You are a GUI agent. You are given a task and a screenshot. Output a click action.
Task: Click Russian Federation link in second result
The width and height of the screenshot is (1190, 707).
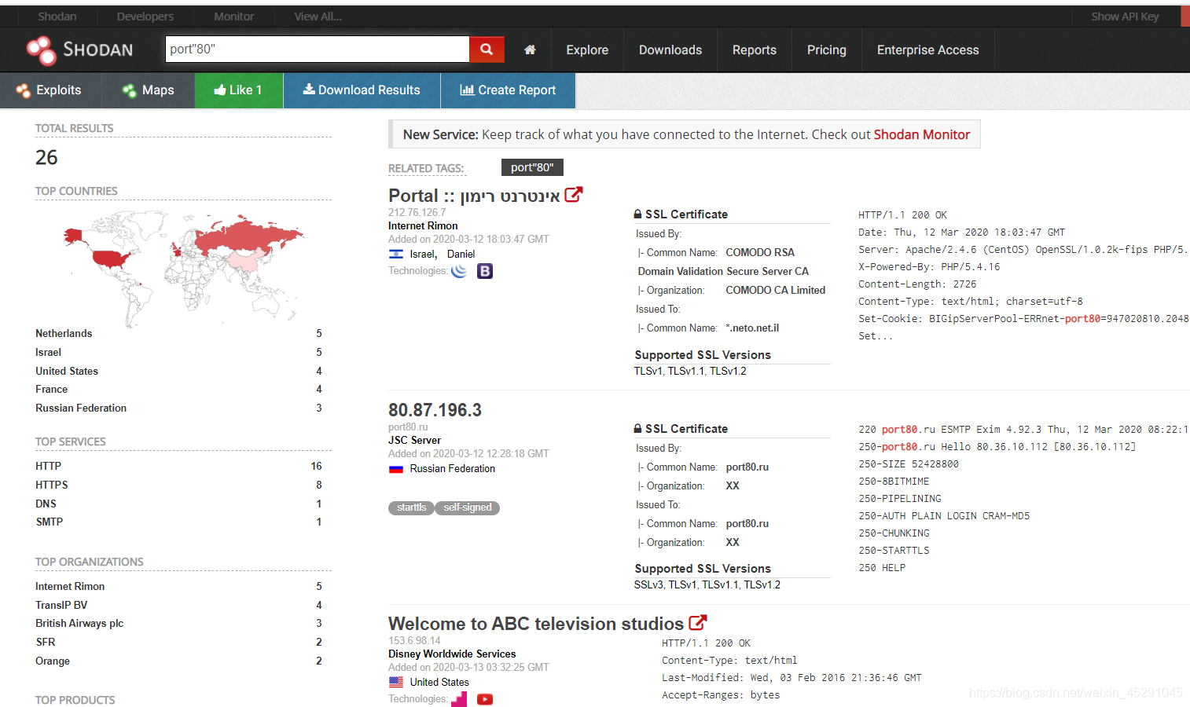click(x=453, y=469)
